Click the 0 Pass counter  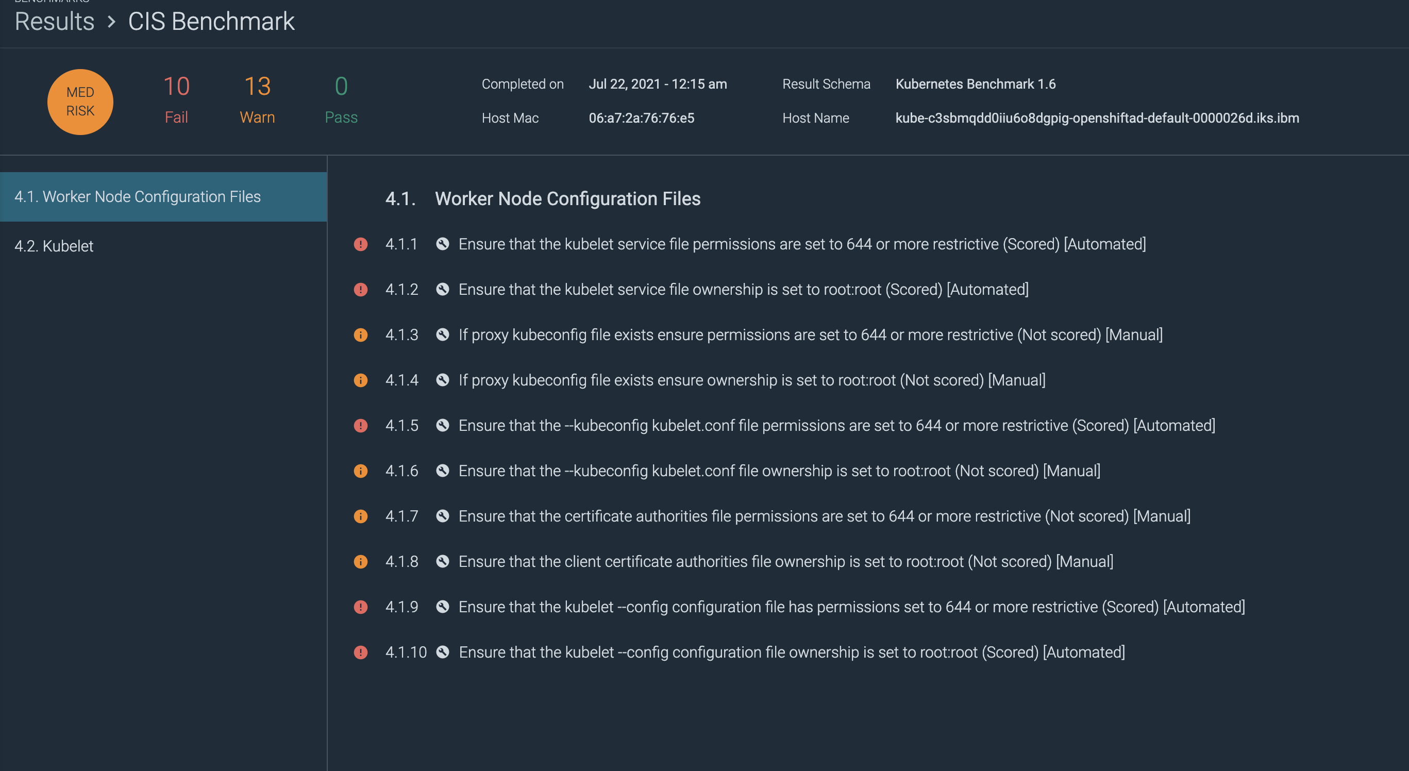pos(341,100)
